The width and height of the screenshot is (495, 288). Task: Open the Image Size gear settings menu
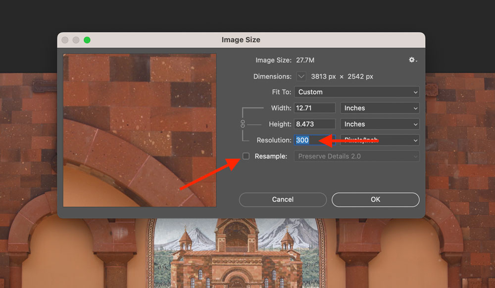tap(413, 59)
